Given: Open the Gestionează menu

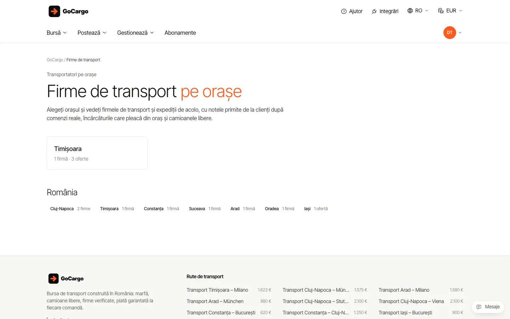Looking at the screenshot, I should 135,33.
